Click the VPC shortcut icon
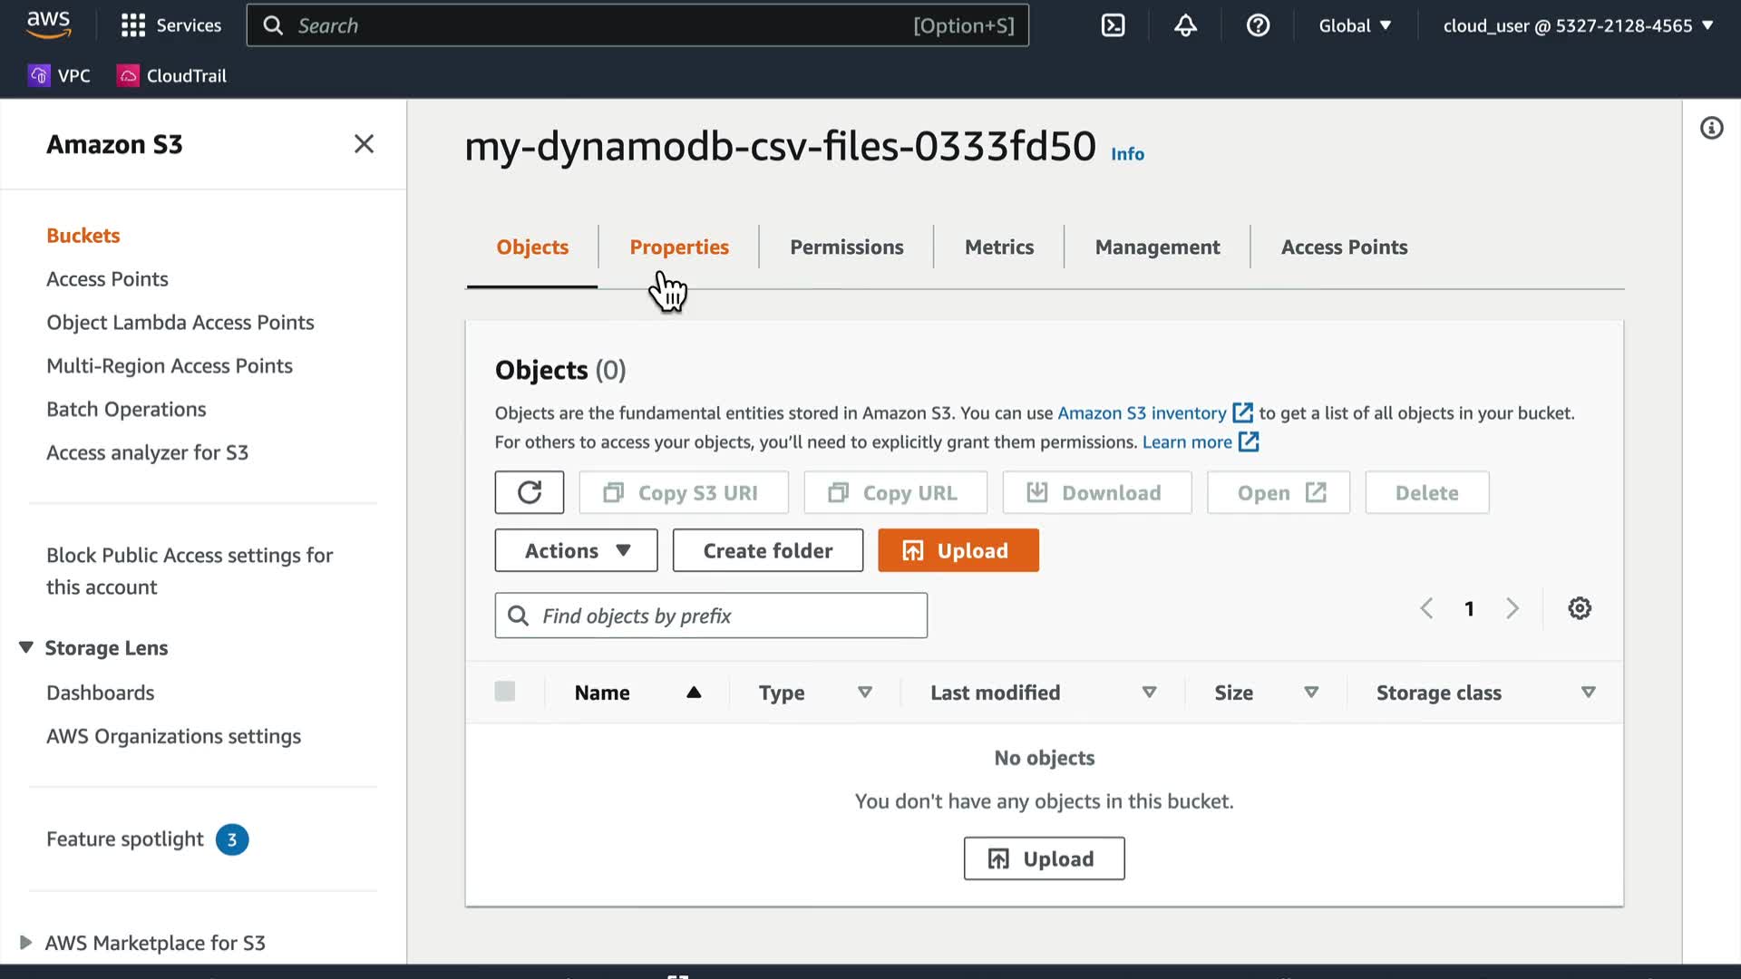 [39, 76]
